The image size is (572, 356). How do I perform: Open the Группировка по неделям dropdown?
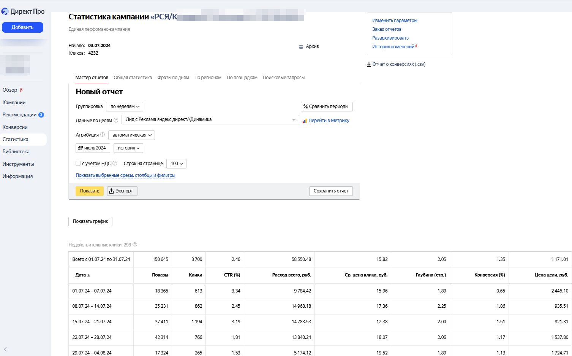[125, 106]
